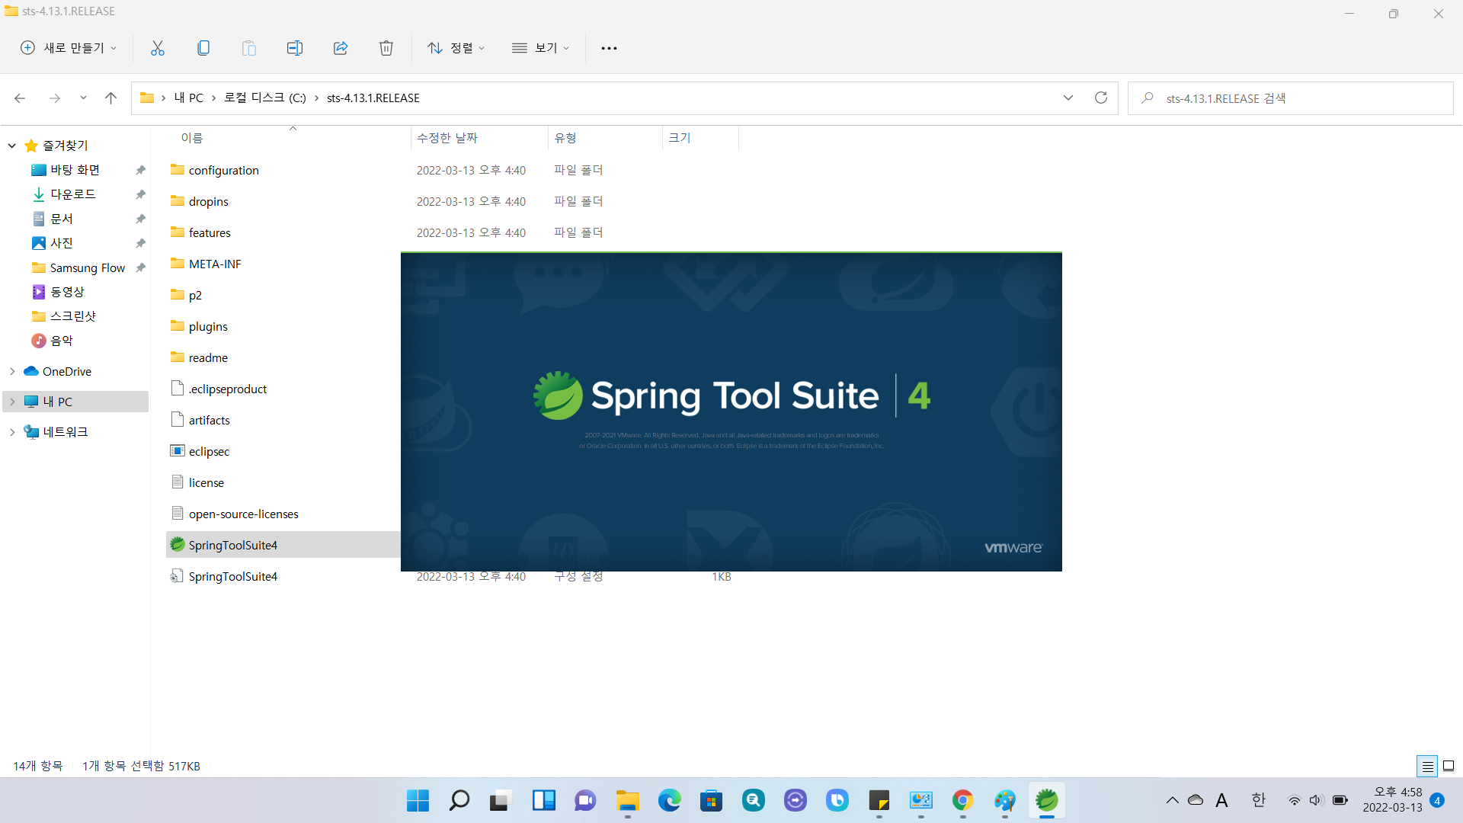Click the Cut scissors icon in toolbar
This screenshot has width=1463, height=823.
pos(158,48)
